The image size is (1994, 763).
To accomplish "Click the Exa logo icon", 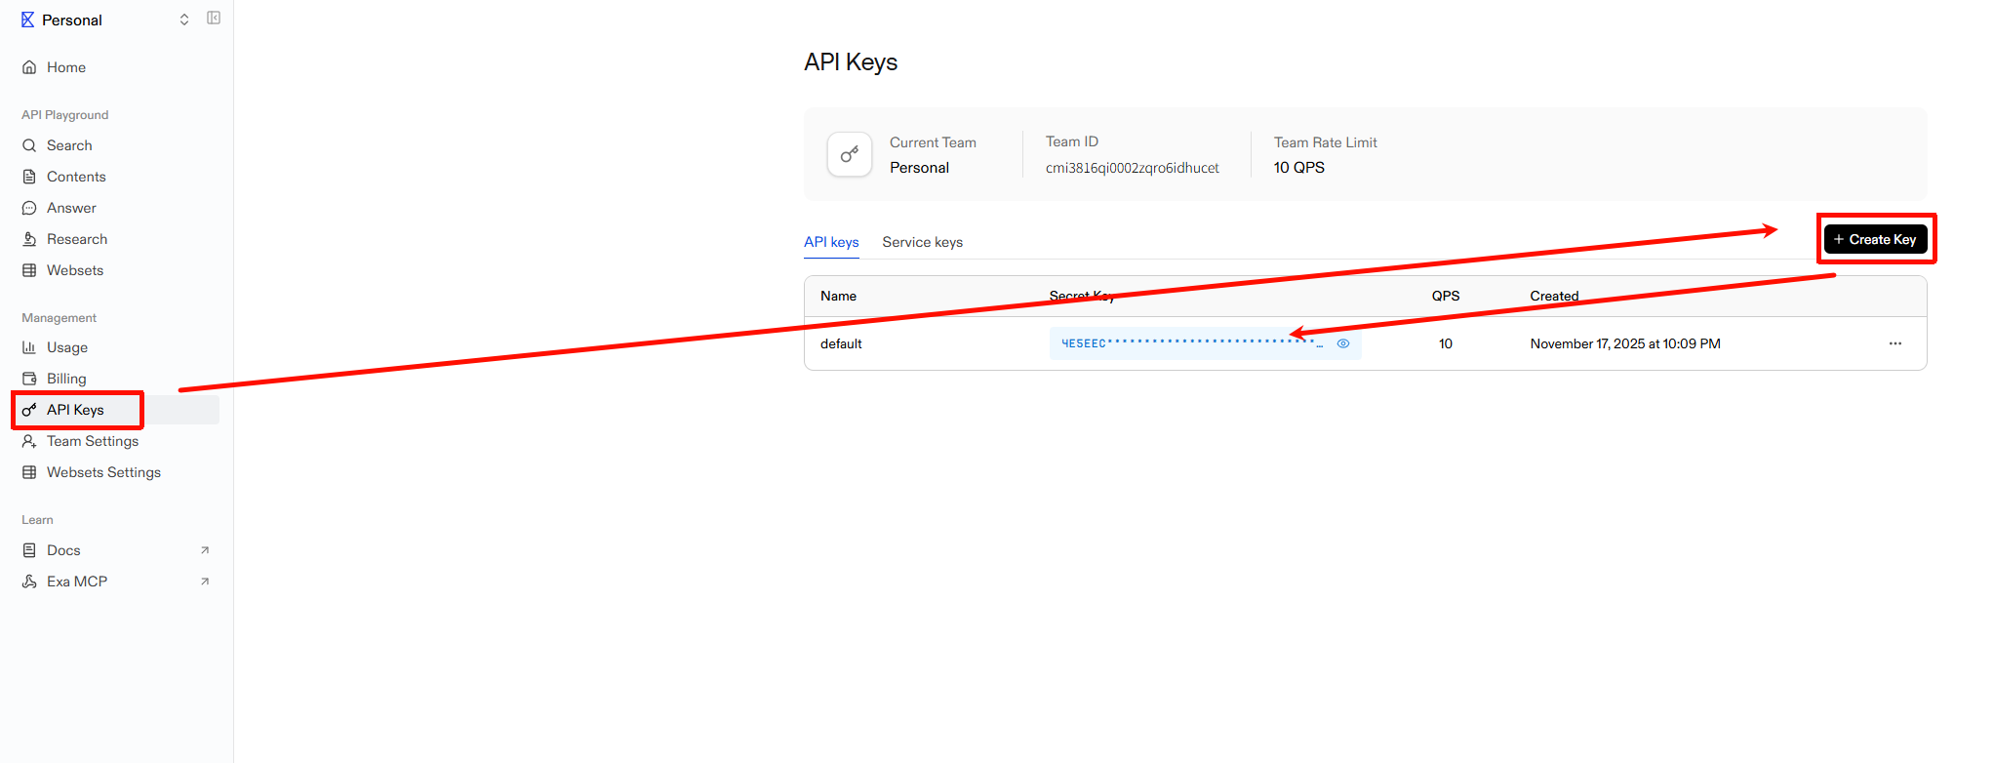I will pos(27,20).
